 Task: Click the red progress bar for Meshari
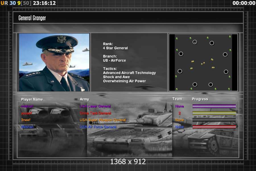(x=214, y=127)
